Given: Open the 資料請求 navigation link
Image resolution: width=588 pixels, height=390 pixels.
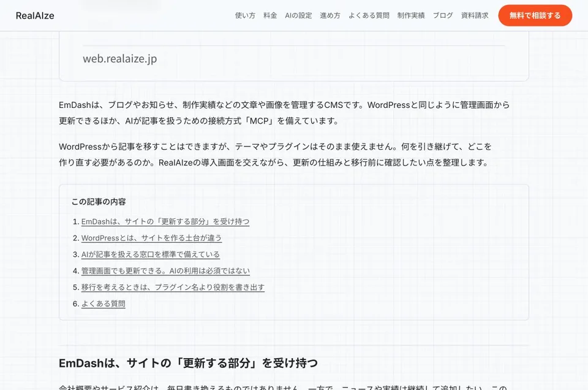Looking at the screenshot, I should [x=475, y=15].
